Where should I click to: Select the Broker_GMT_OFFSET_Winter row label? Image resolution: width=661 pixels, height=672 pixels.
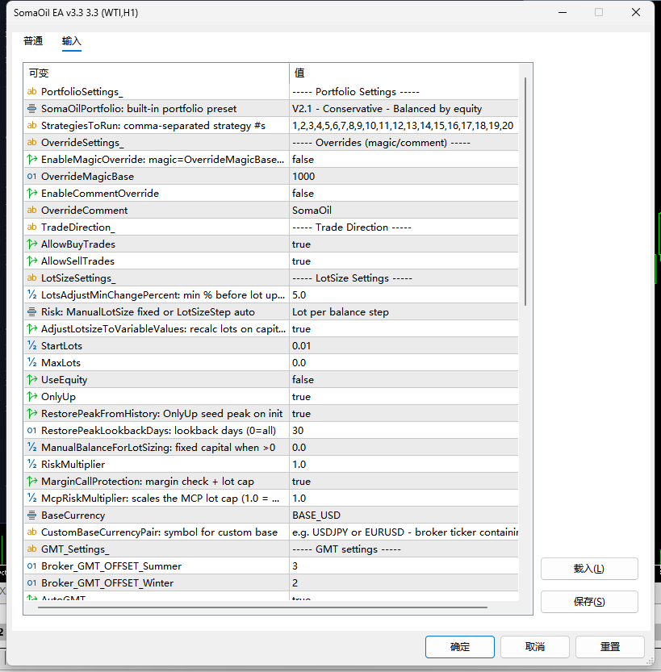coord(107,582)
